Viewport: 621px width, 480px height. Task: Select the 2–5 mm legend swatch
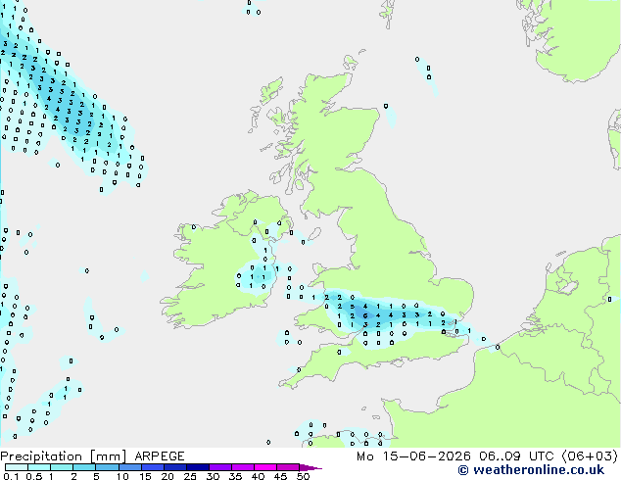pyautogui.click(x=84, y=467)
